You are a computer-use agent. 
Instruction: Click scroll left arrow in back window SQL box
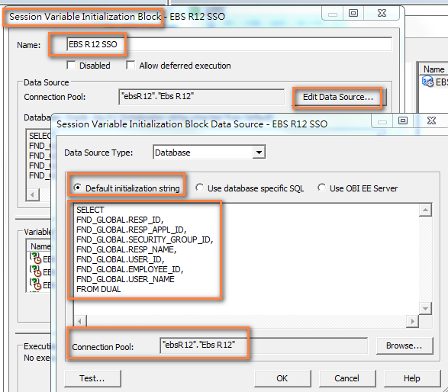(x=33, y=195)
